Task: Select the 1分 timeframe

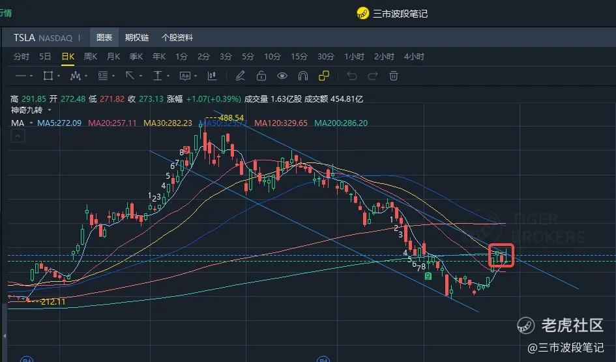Action: coord(181,57)
